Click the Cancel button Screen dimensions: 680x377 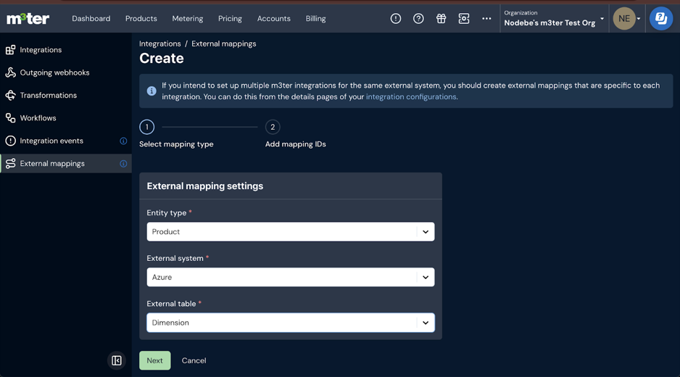194,360
